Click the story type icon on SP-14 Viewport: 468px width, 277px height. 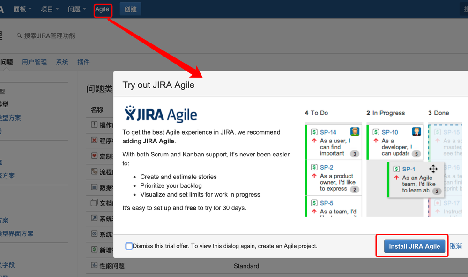coord(314,132)
